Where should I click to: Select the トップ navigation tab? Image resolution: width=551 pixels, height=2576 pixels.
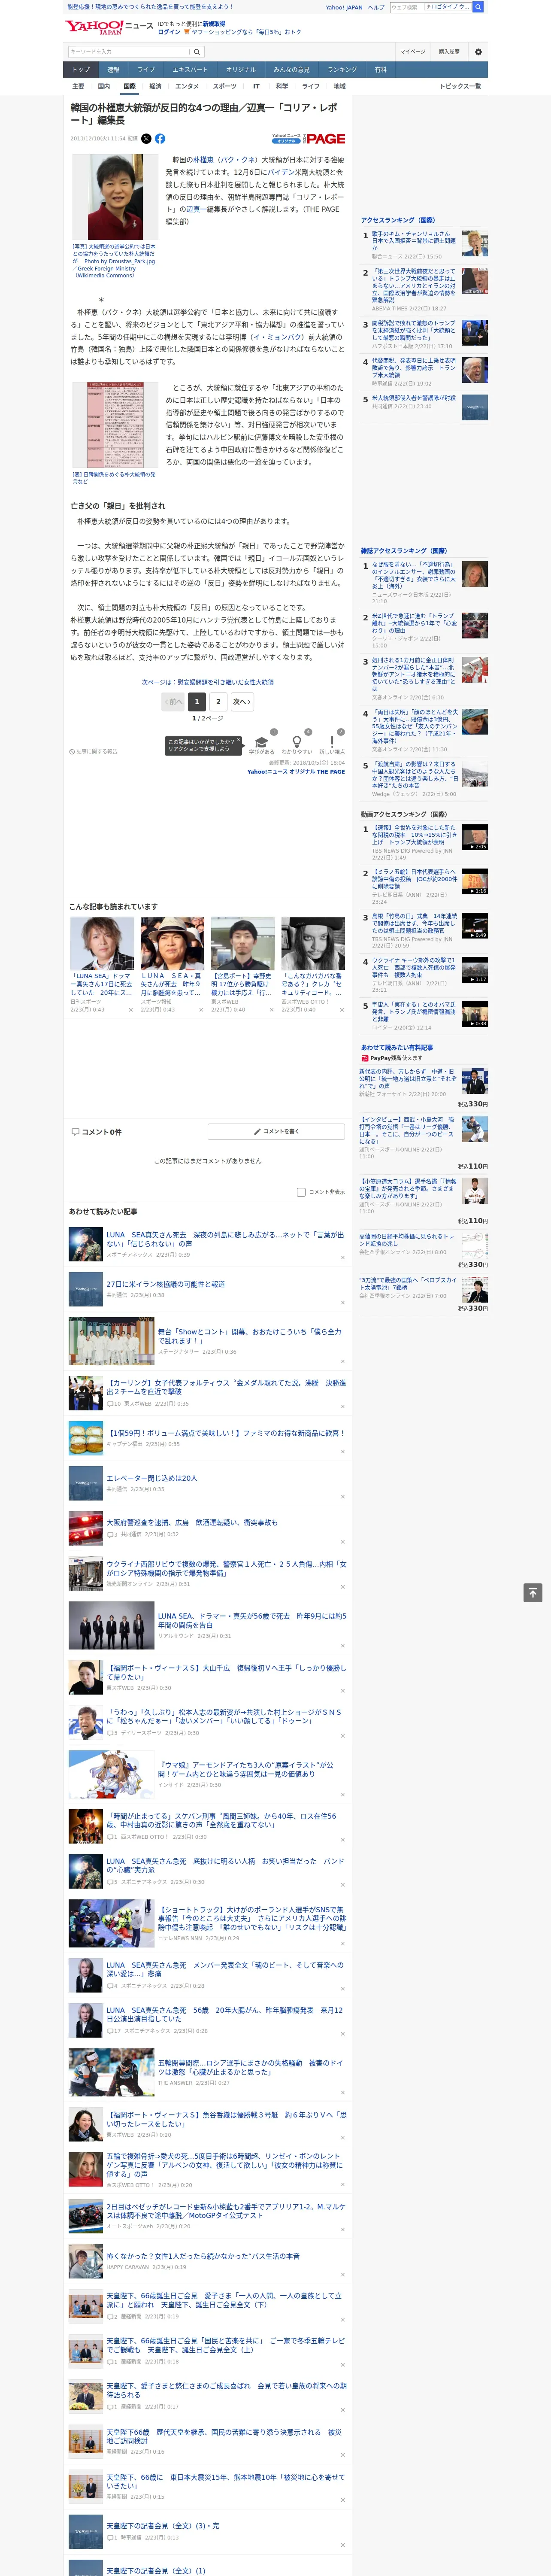81,70
